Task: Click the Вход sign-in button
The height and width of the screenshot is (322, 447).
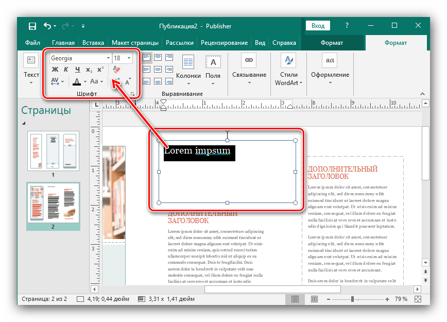Action: [x=318, y=26]
